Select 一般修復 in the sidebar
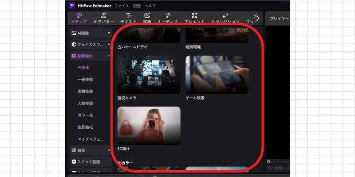 [85, 80]
